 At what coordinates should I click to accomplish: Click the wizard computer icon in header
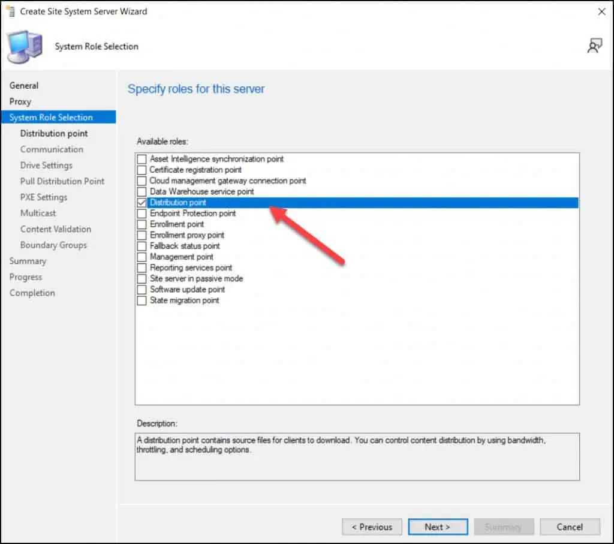[25, 46]
